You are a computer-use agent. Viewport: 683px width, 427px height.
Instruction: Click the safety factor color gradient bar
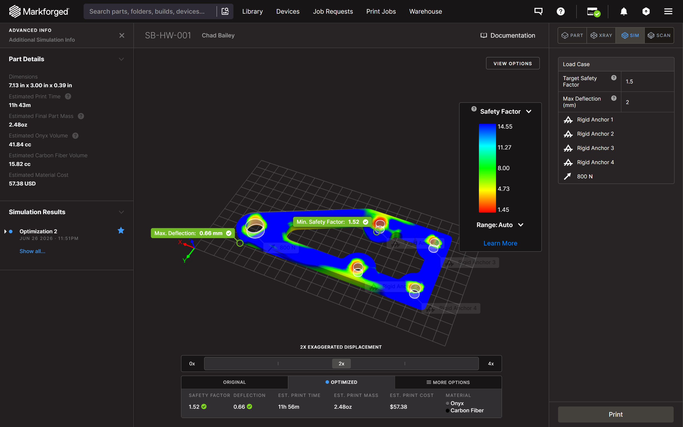[x=487, y=168]
